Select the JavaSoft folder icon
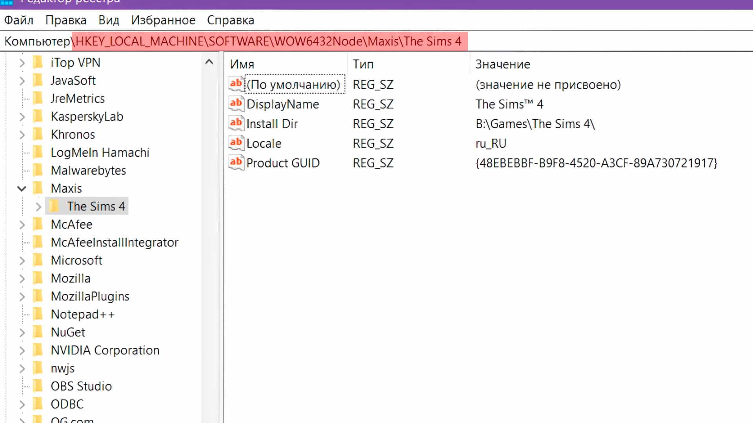 point(38,80)
